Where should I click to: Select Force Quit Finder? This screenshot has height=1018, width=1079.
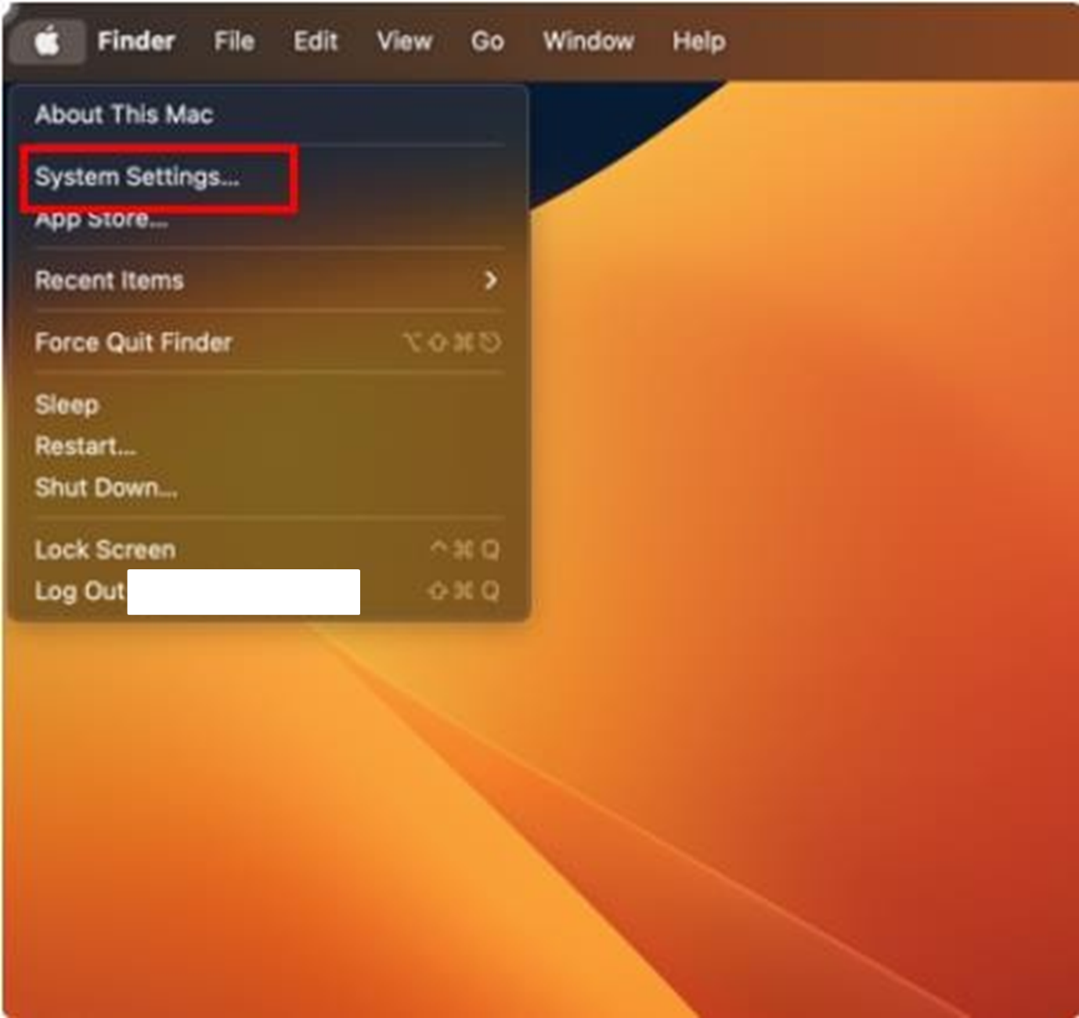coord(133,342)
